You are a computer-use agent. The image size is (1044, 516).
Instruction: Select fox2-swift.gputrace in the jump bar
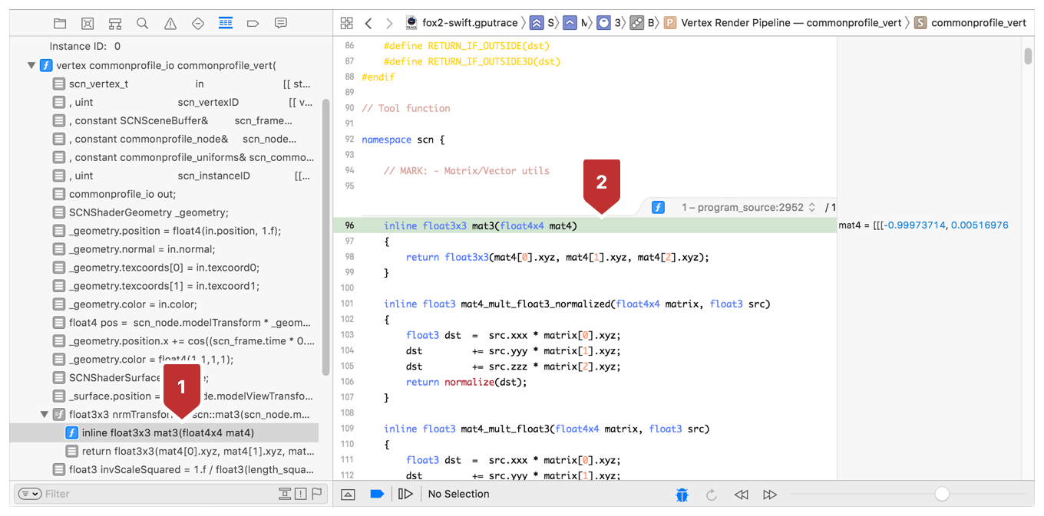463,23
